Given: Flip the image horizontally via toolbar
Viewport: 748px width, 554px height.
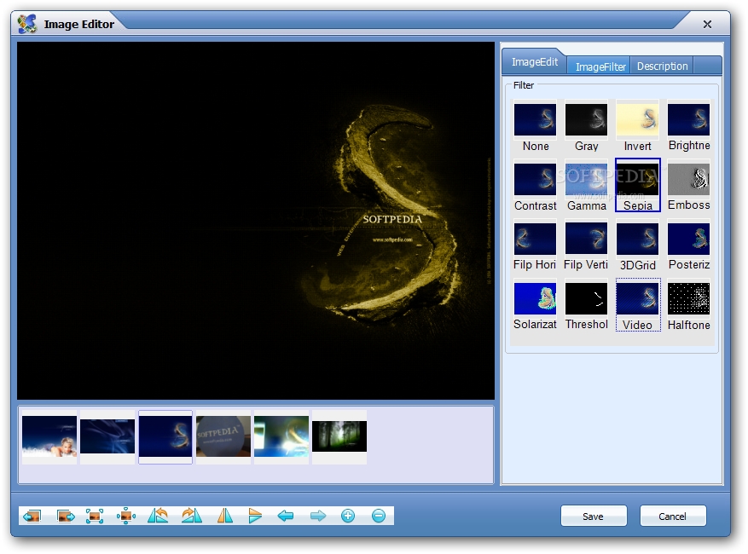Looking at the screenshot, I should [x=224, y=516].
